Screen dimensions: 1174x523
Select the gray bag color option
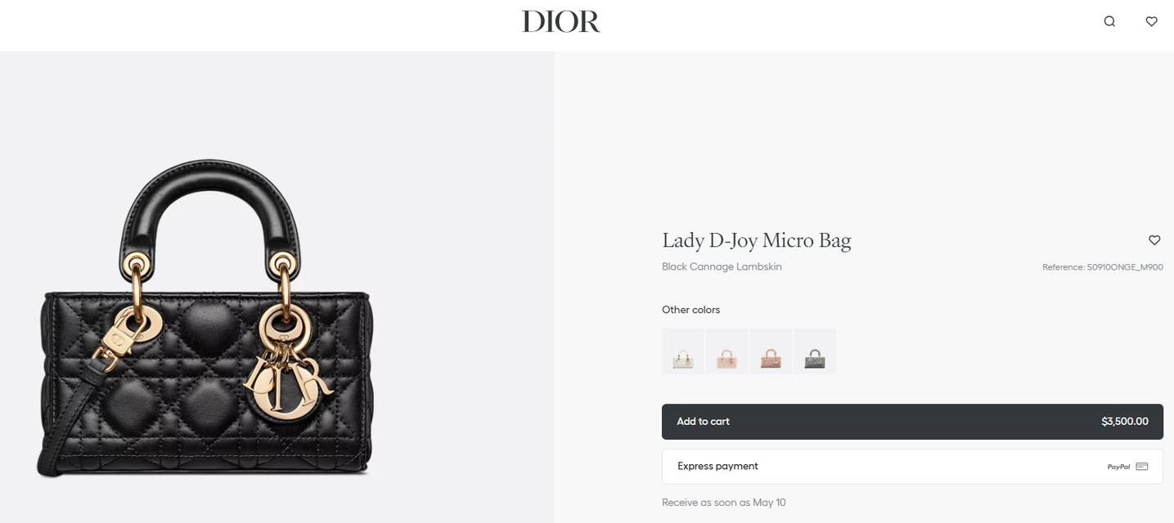click(x=815, y=351)
